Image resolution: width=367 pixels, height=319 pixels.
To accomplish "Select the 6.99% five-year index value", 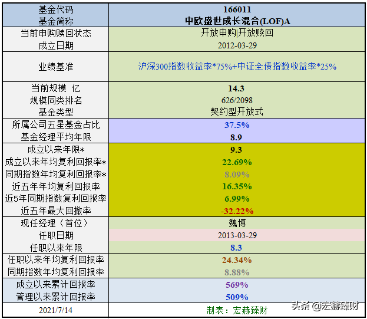I will pyautogui.click(x=237, y=199).
